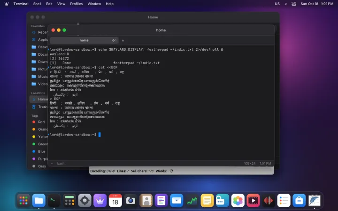Select the 'home' terminal tab
Screen dimensions: 338x211
[84, 40]
